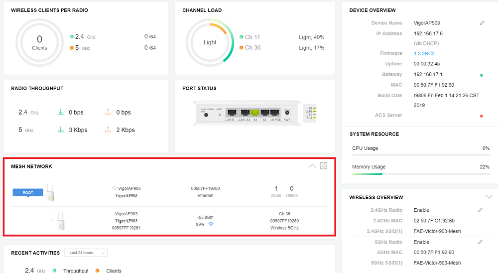
Task: Click the -55 dBm signal value
Action: pyautogui.click(x=206, y=217)
